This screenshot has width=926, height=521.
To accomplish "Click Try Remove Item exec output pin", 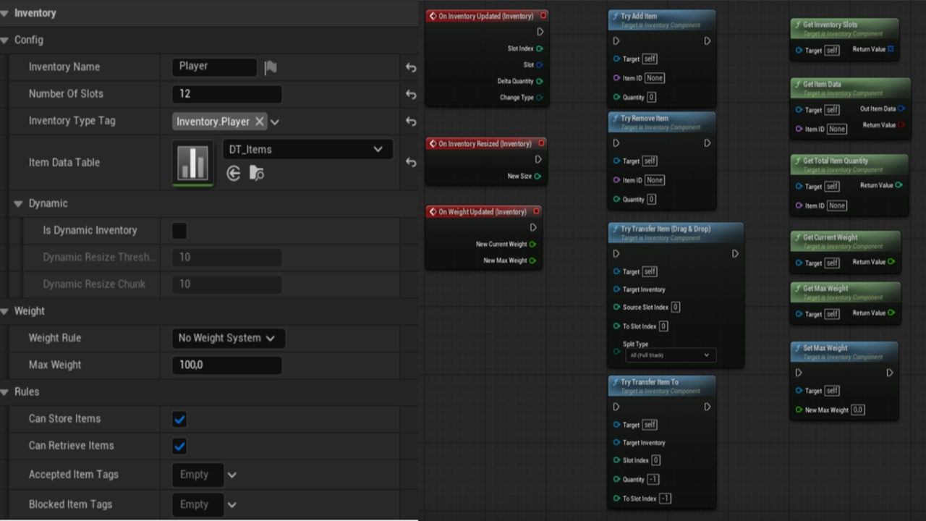I will tap(708, 143).
